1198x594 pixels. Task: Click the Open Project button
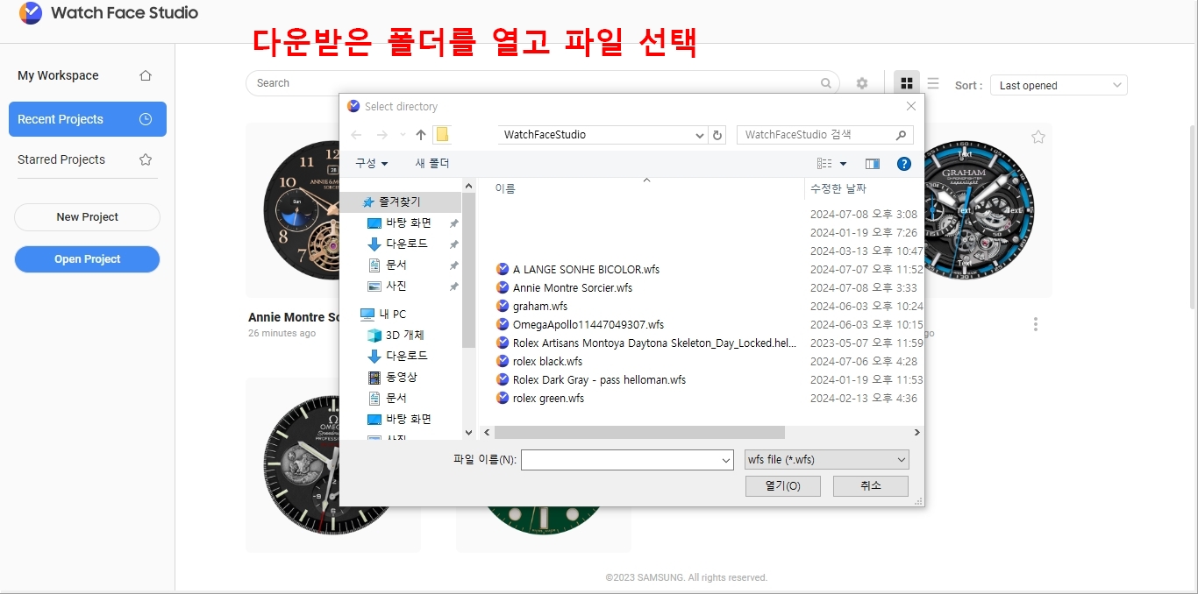(87, 259)
